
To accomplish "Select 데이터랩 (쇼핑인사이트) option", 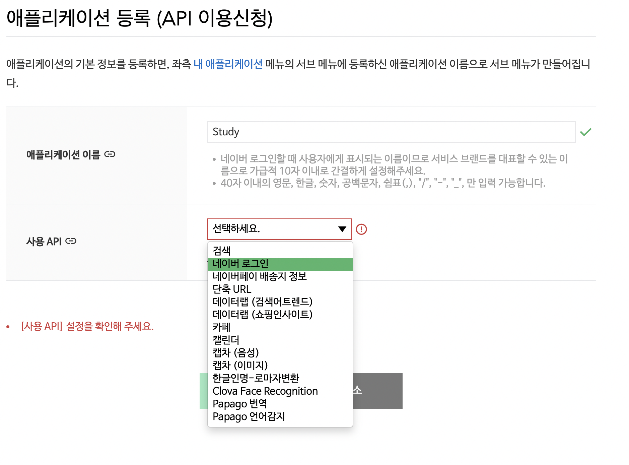I will coord(280,315).
